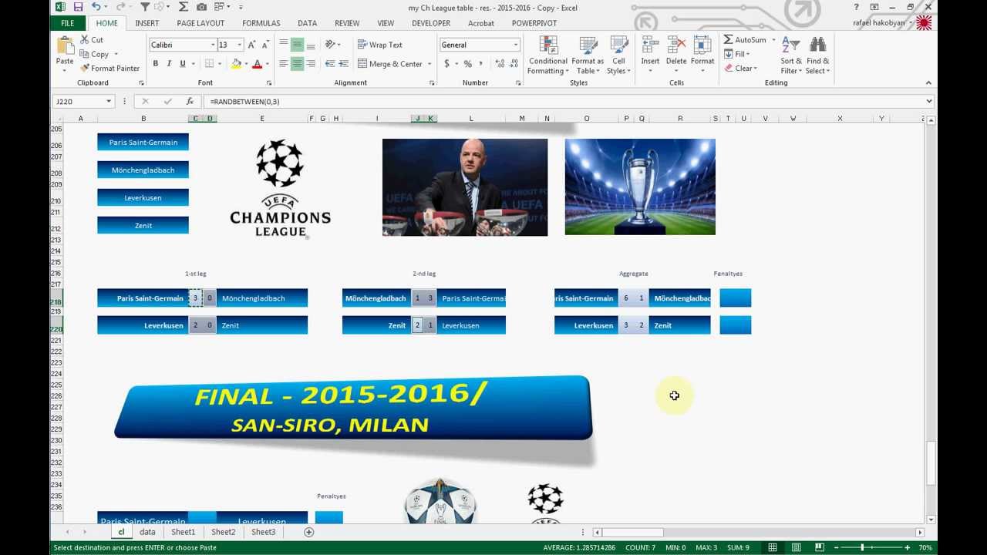Toggle bold formatting
The image size is (987, 555).
156,64
